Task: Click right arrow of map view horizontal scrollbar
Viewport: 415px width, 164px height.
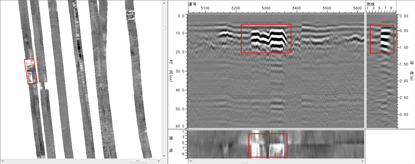Action: [158, 161]
